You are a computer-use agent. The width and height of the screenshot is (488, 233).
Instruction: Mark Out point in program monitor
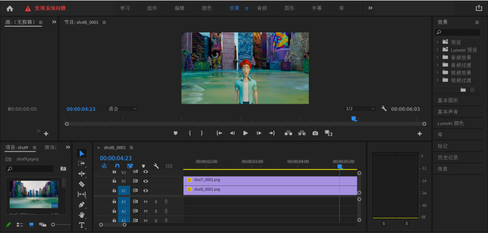[x=202, y=133]
